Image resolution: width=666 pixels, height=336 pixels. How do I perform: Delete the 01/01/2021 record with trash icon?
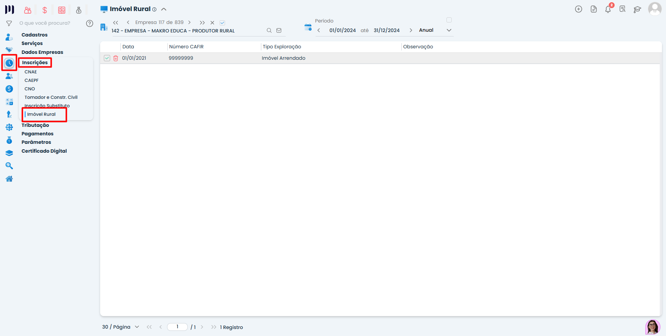pos(116,58)
